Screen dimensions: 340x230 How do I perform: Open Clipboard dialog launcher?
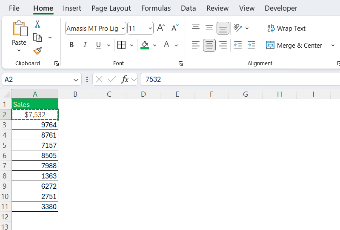click(57, 63)
